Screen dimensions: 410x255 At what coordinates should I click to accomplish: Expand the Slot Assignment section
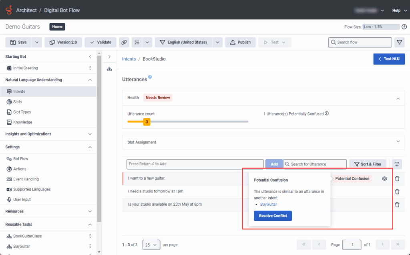(398, 142)
